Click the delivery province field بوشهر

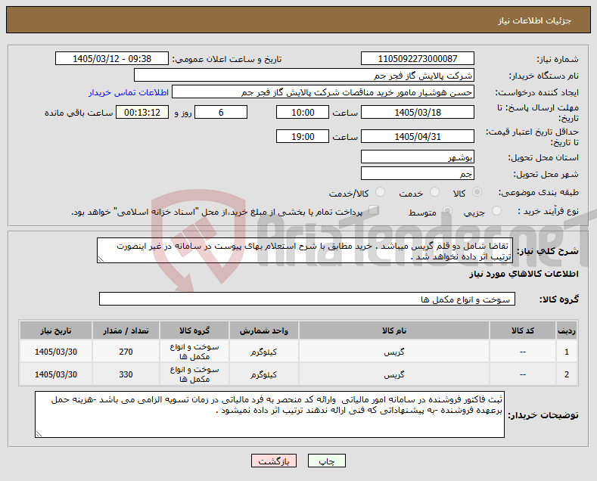point(417,157)
